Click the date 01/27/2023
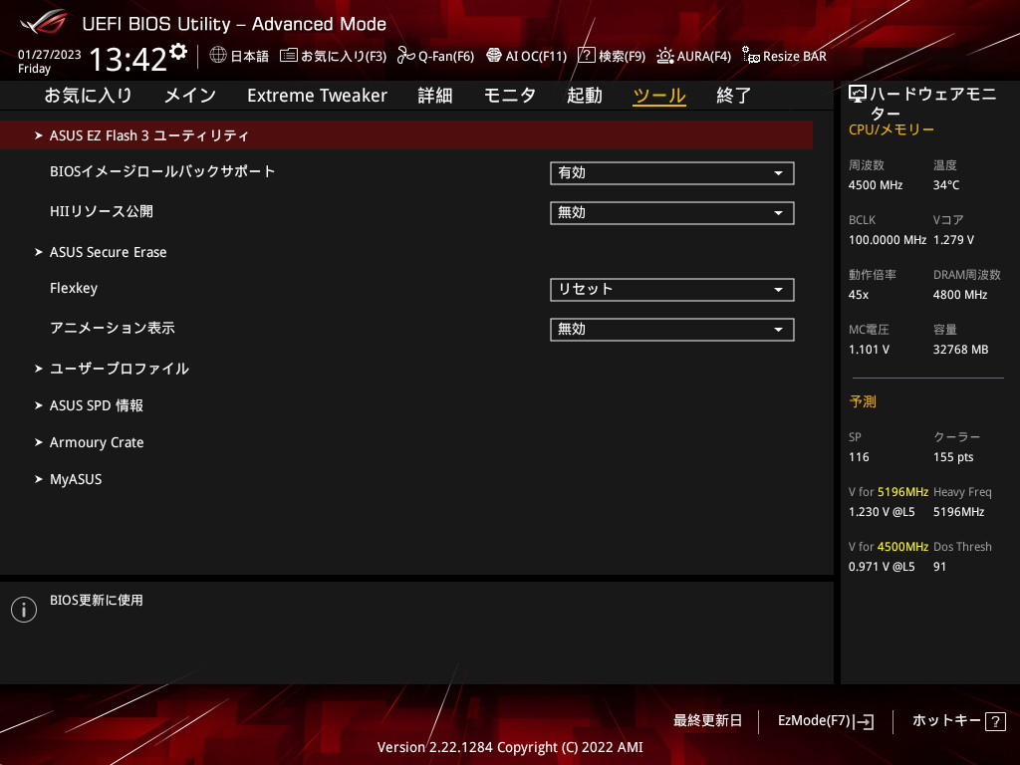The height and width of the screenshot is (765, 1020). pos(50,55)
